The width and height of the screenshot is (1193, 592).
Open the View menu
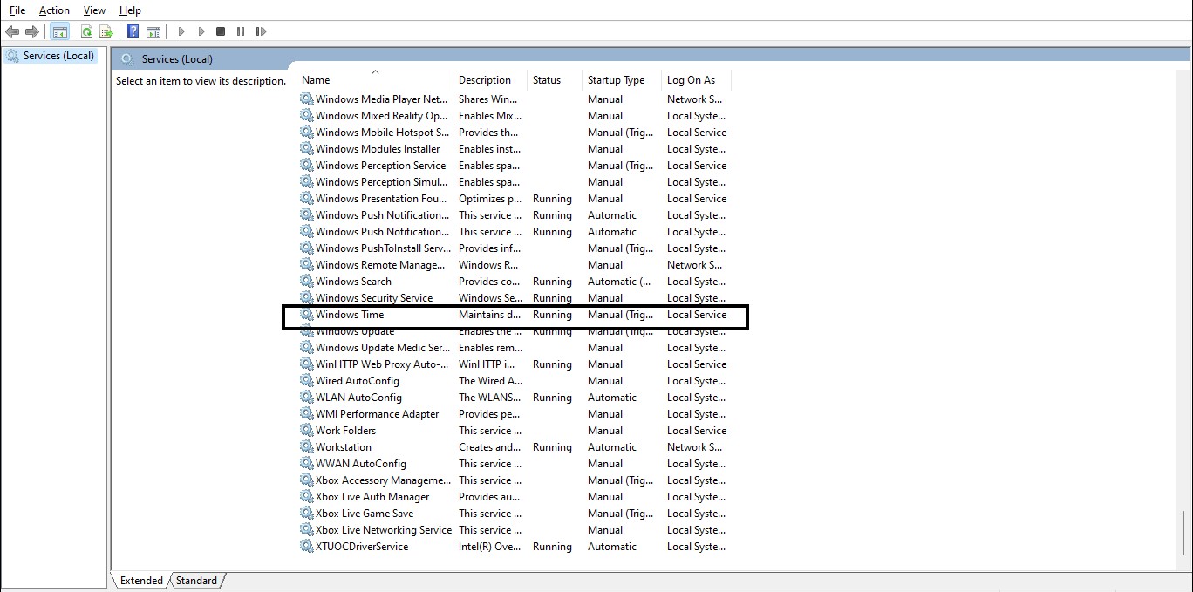(x=94, y=10)
